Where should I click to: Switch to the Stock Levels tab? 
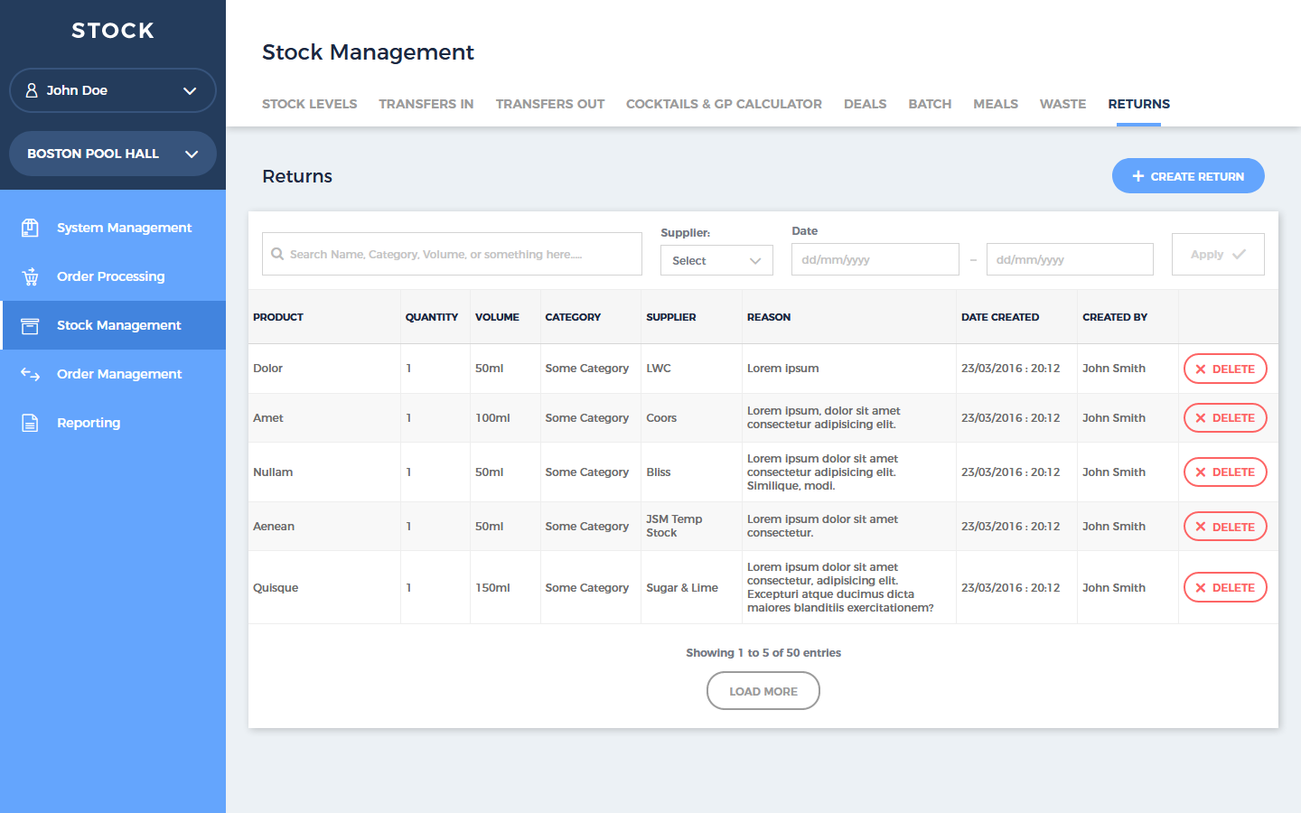coord(309,104)
